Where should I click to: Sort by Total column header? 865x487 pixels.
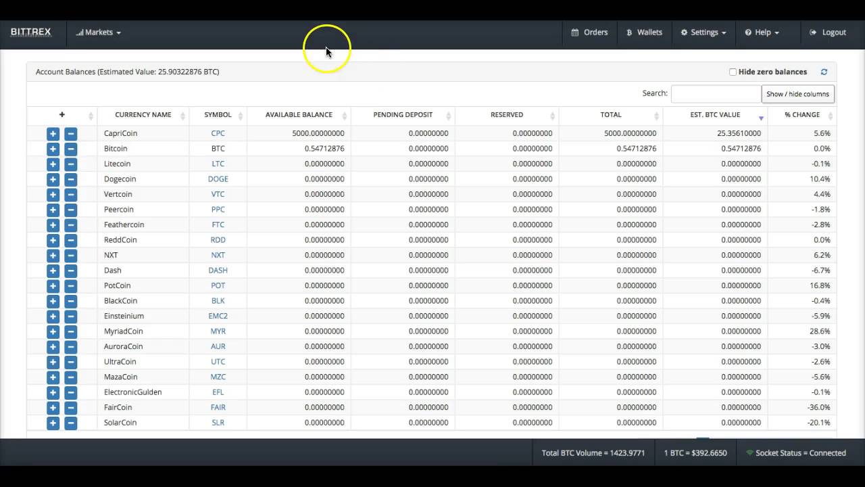click(x=611, y=115)
